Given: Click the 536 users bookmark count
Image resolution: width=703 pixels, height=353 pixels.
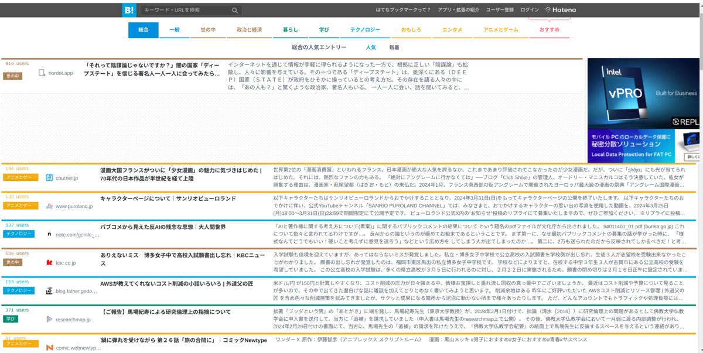Looking at the screenshot, I should tap(17, 253).
